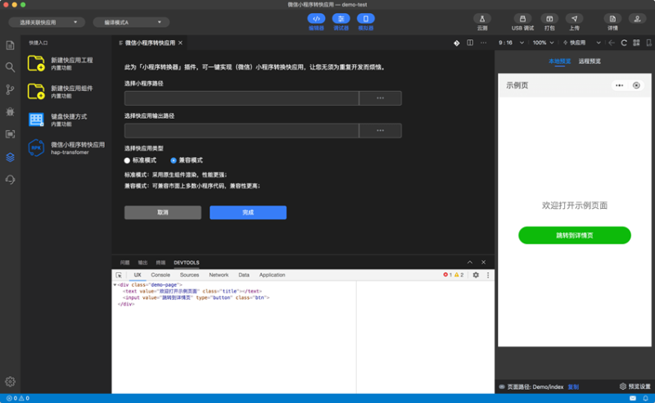Open the 快应用 platform dropdown
Screen dimensions: 655x403
point(582,43)
